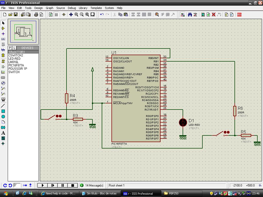
Task: Click the undo arrow icon
Action: click(102, 15)
